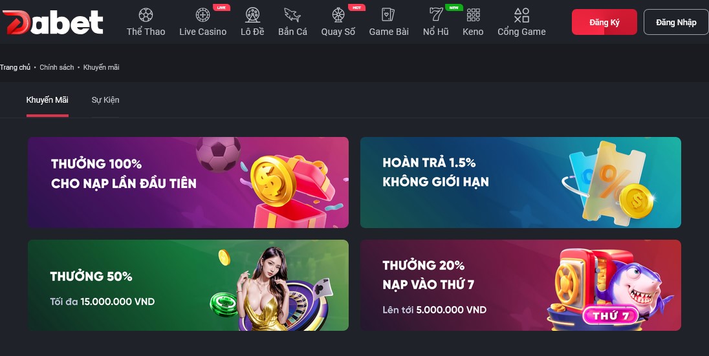Image resolution: width=709 pixels, height=356 pixels.
Task: Open the Game Bài playing card icon
Action: pyautogui.click(x=388, y=15)
